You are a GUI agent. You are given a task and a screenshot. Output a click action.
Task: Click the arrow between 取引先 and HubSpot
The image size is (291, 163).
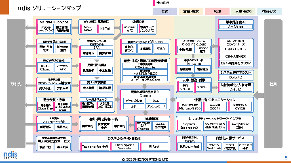29,28
